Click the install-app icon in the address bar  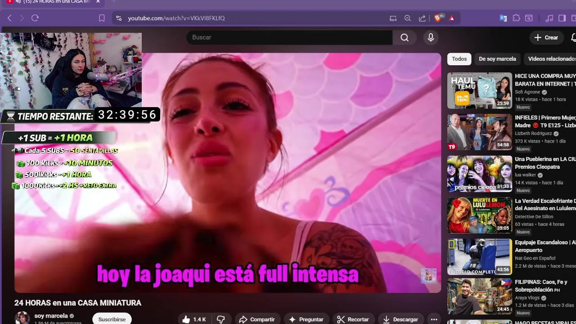pos(393,18)
